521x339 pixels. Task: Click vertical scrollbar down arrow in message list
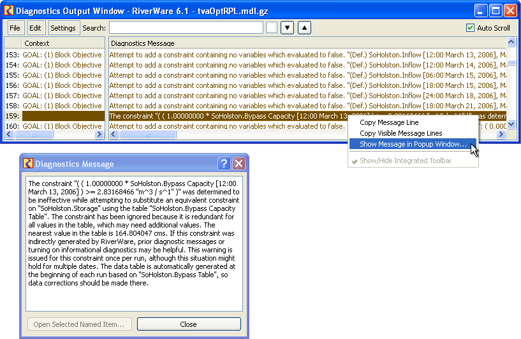coord(511,124)
